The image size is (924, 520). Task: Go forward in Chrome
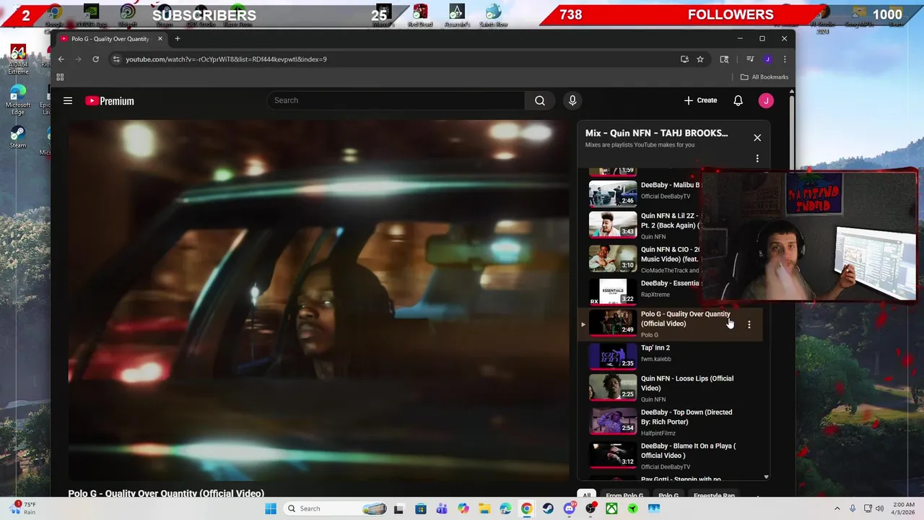tap(78, 59)
